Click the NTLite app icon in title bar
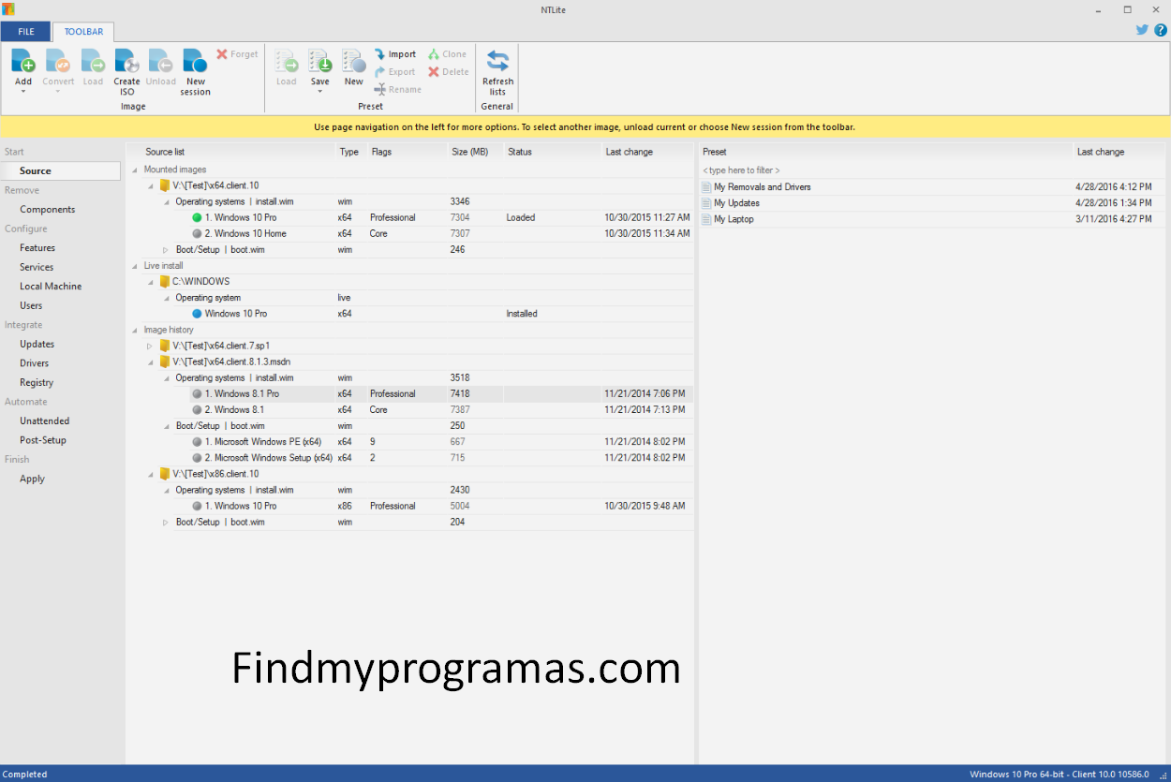Viewport: 1171px width, 782px height. (x=8, y=8)
